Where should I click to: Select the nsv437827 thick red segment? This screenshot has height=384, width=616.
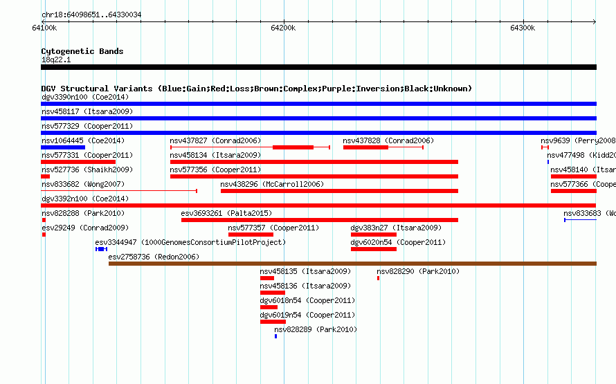click(x=293, y=147)
